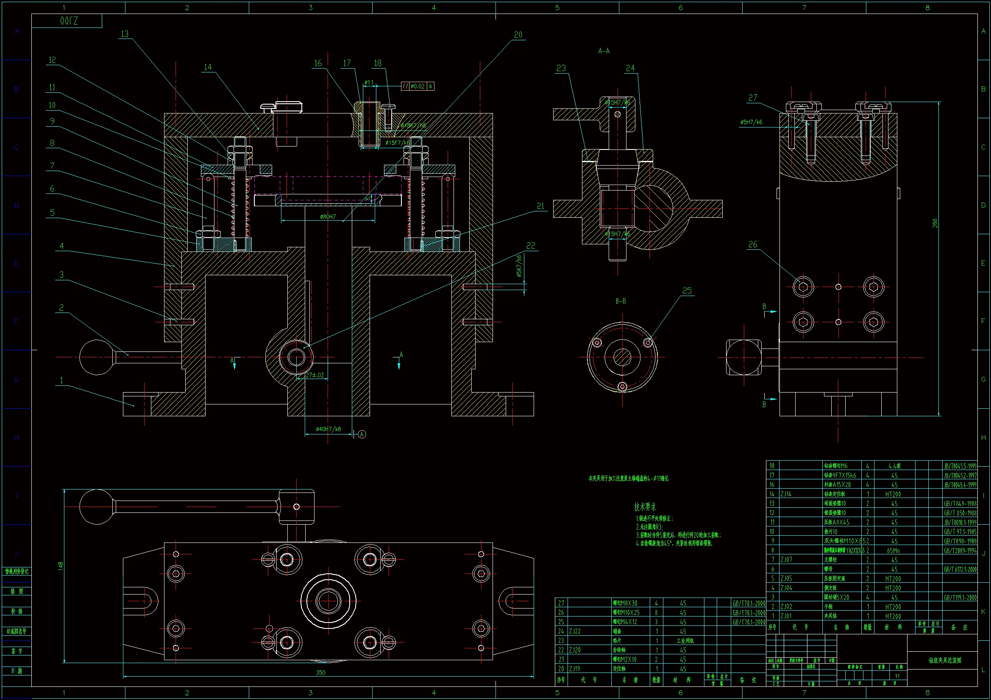Click the A-A section view title
This screenshot has height=700, width=991.
pyautogui.click(x=604, y=51)
